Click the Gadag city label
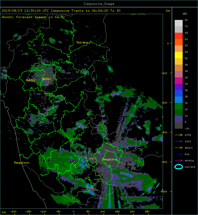198x215 pixels. coord(46,79)
